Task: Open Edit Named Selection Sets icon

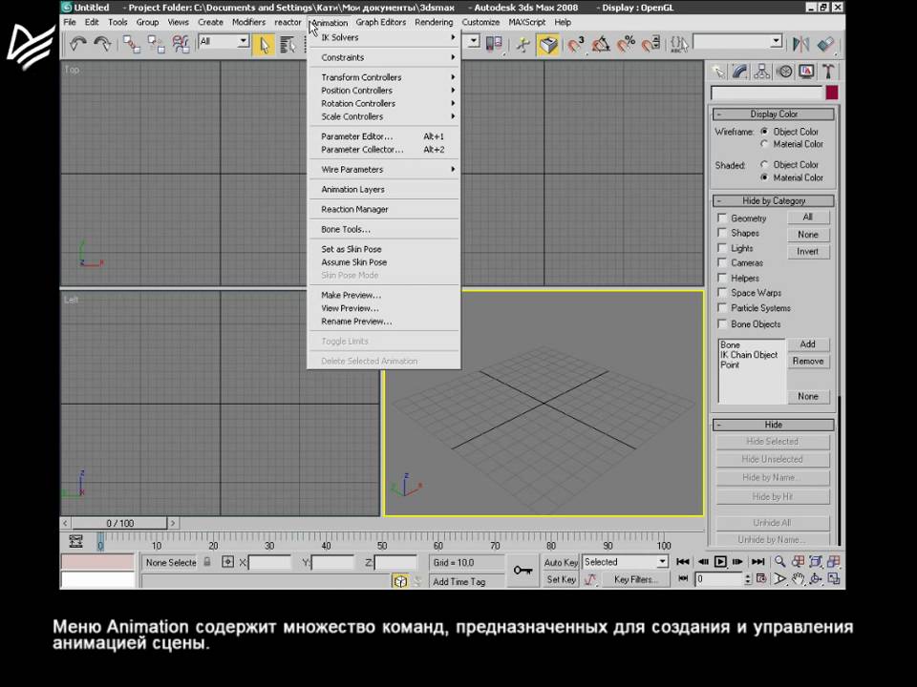Action: [x=678, y=45]
